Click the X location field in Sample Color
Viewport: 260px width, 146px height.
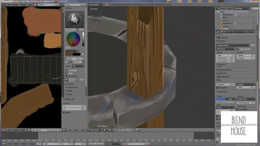(x=74, y=106)
